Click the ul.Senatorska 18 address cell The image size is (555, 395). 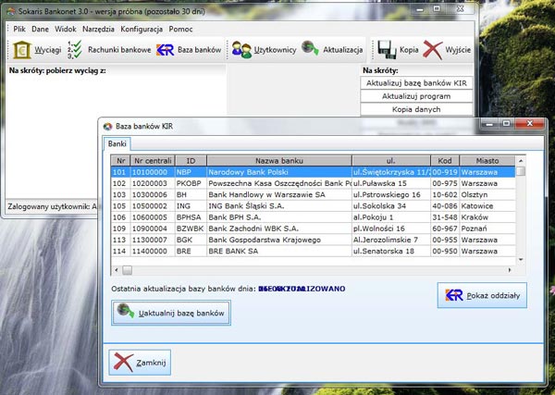391,252
